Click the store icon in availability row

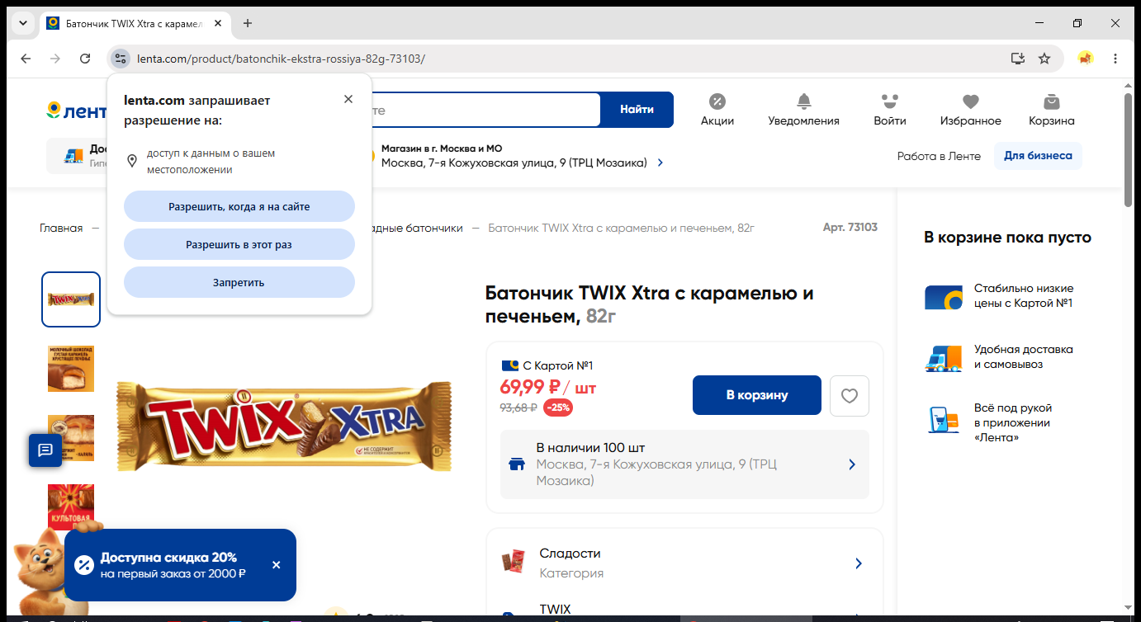coord(517,464)
